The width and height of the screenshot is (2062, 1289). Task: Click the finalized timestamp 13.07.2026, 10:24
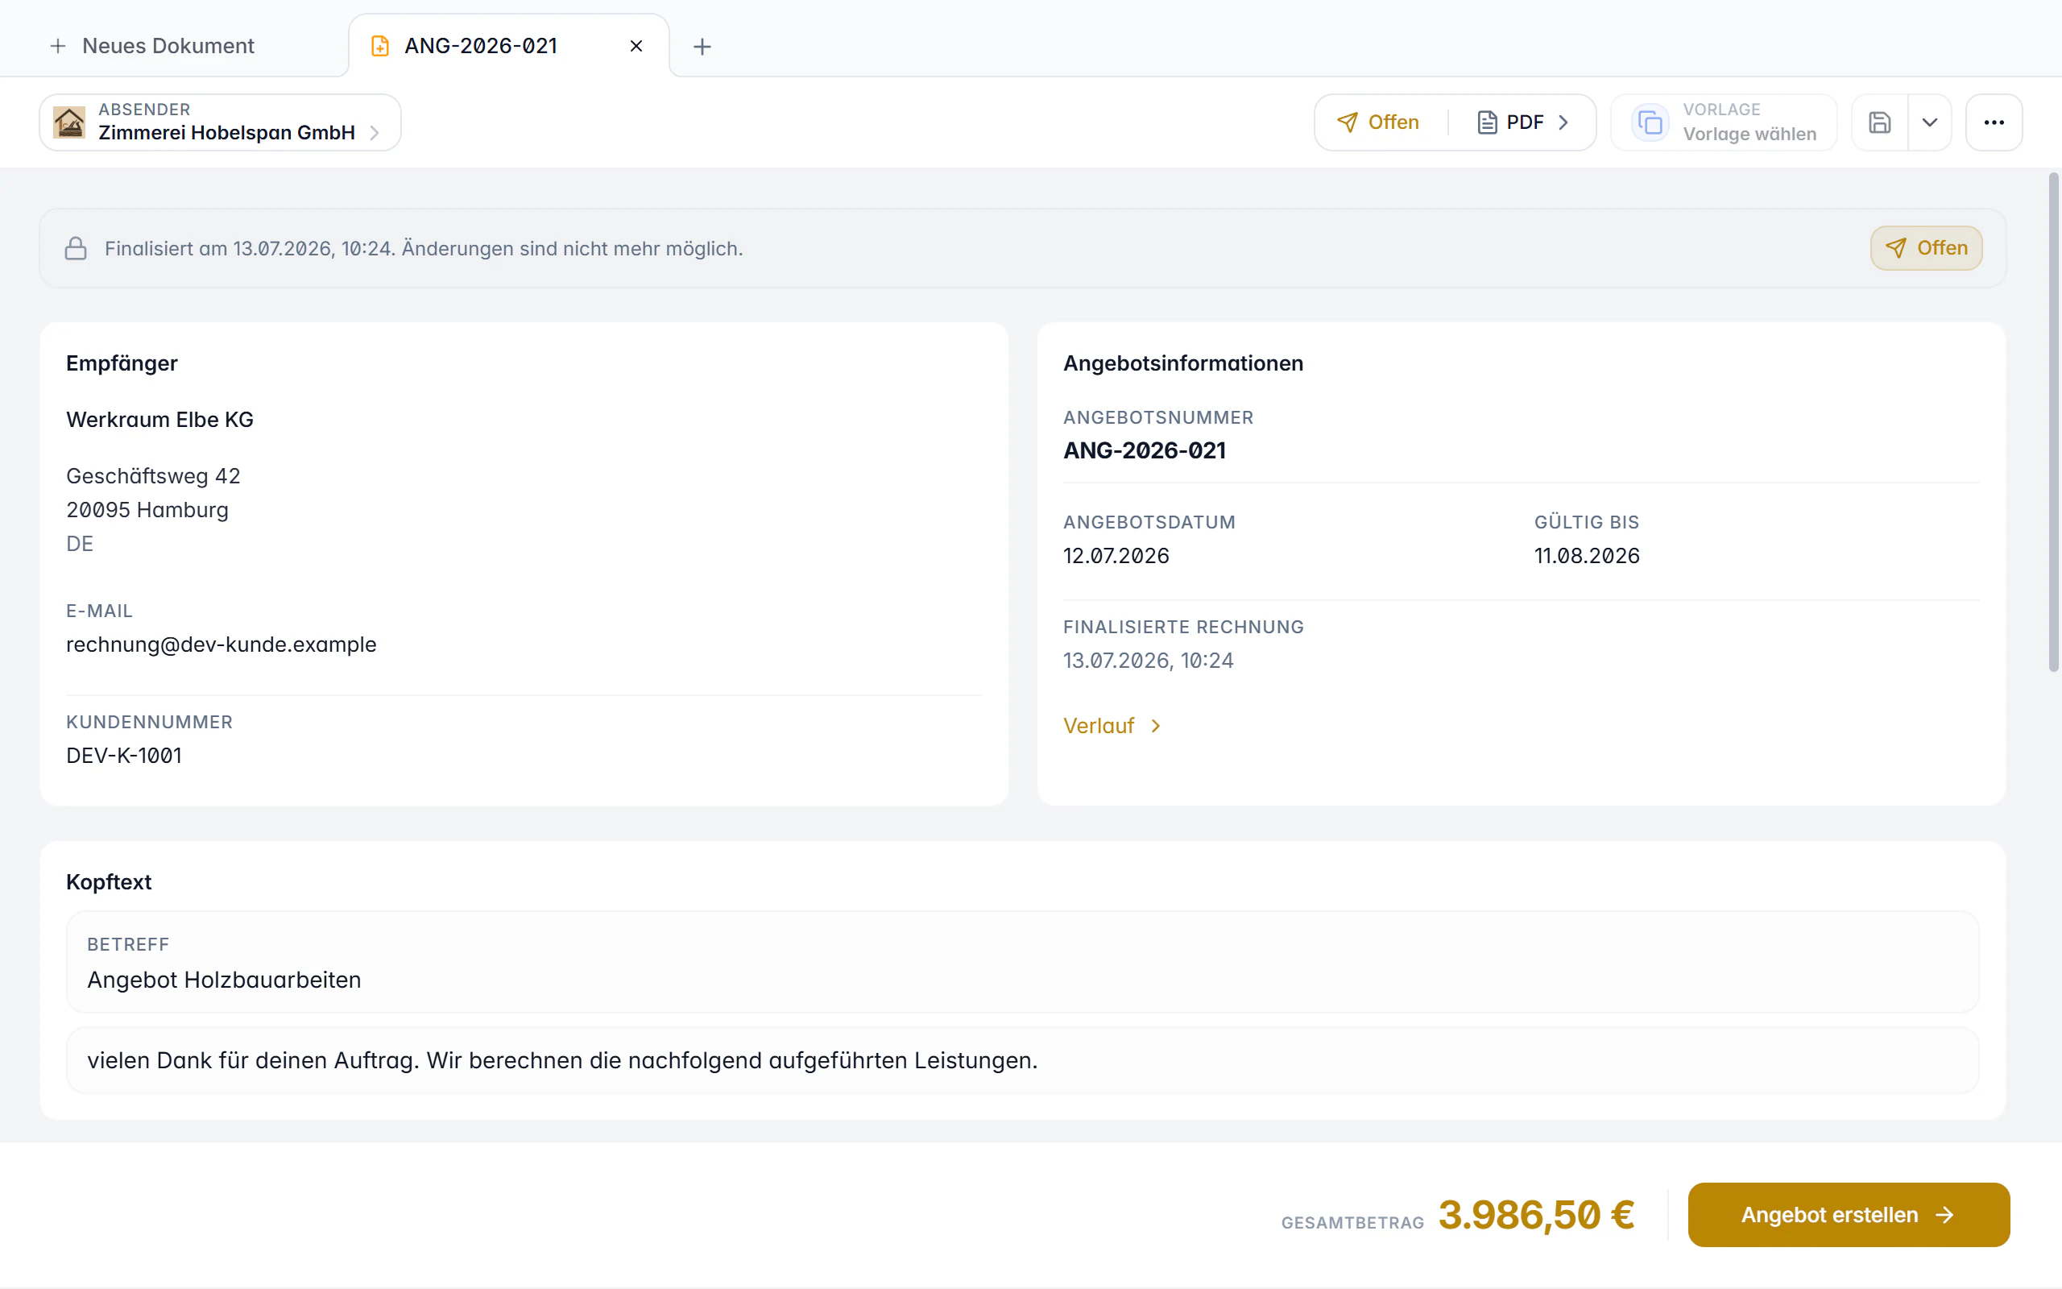1148,661
